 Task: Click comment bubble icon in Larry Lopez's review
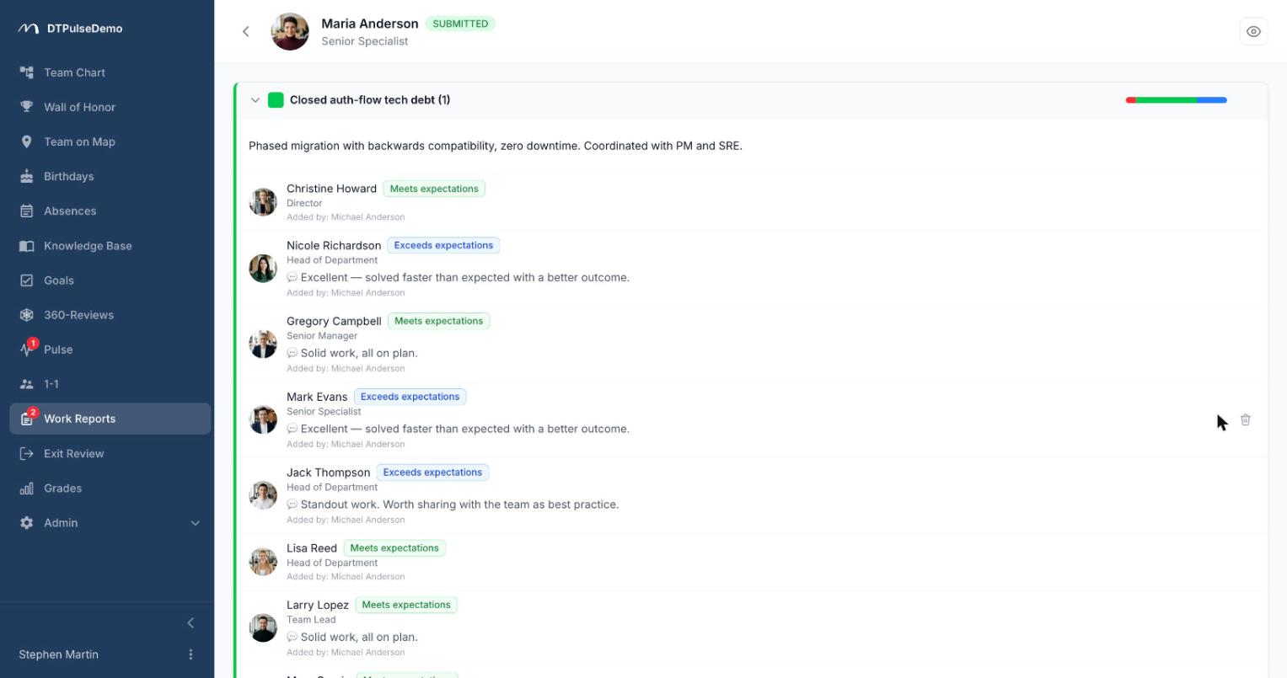coord(292,638)
